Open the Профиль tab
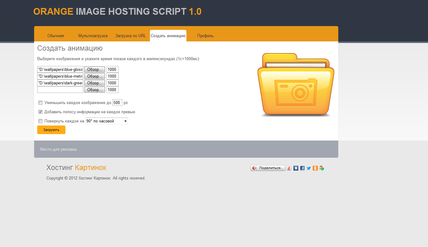This screenshot has height=247, width=428. [x=205, y=36]
